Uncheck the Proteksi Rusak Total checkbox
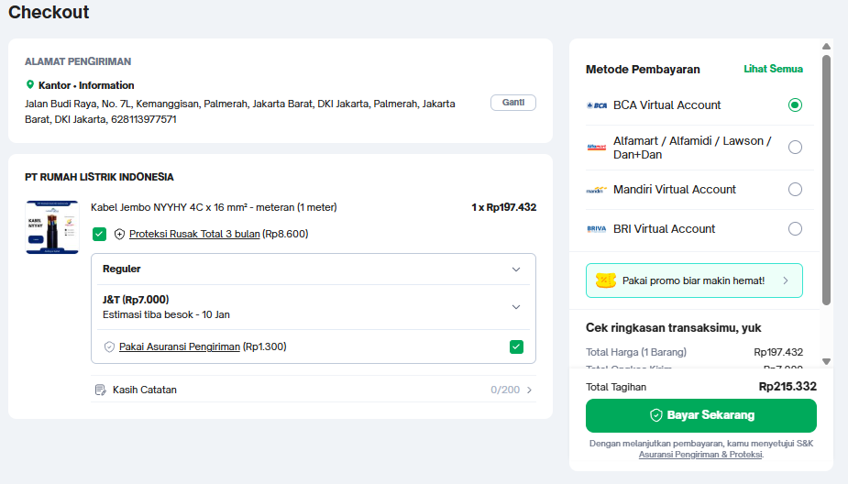This screenshot has height=484, width=848. click(99, 234)
